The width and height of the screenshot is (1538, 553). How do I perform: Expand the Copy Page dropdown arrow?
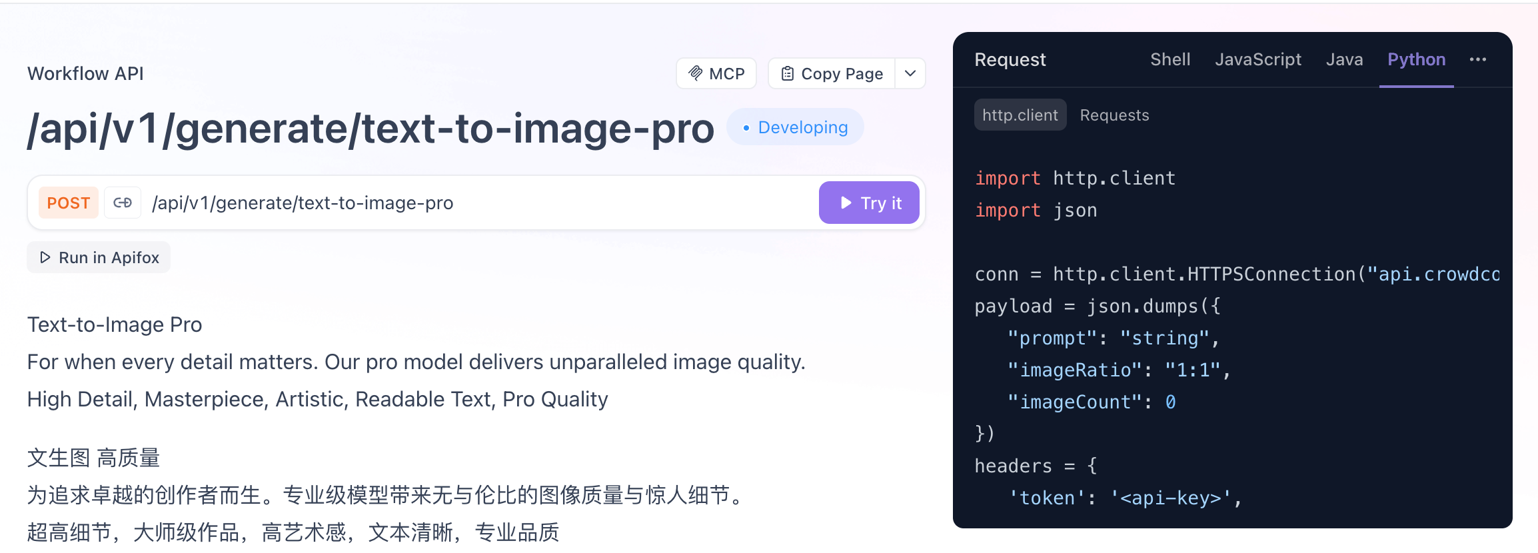coord(910,73)
